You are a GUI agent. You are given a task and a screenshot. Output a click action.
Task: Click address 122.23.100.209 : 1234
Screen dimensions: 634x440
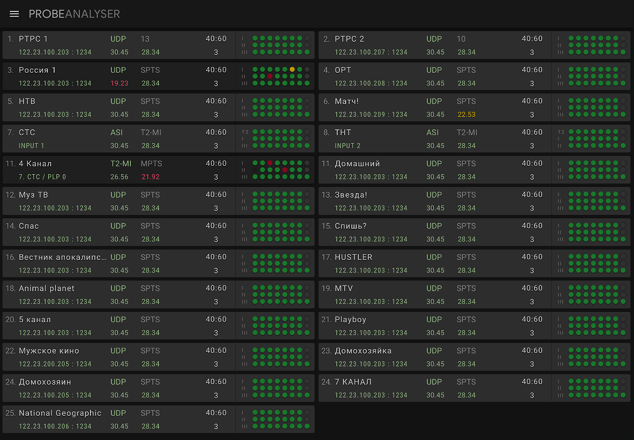tap(371, 115)
